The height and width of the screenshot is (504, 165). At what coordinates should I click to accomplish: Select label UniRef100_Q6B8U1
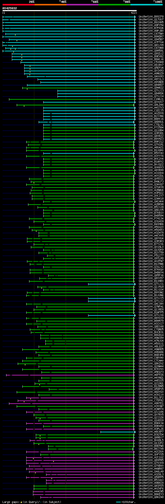point(151,122)
